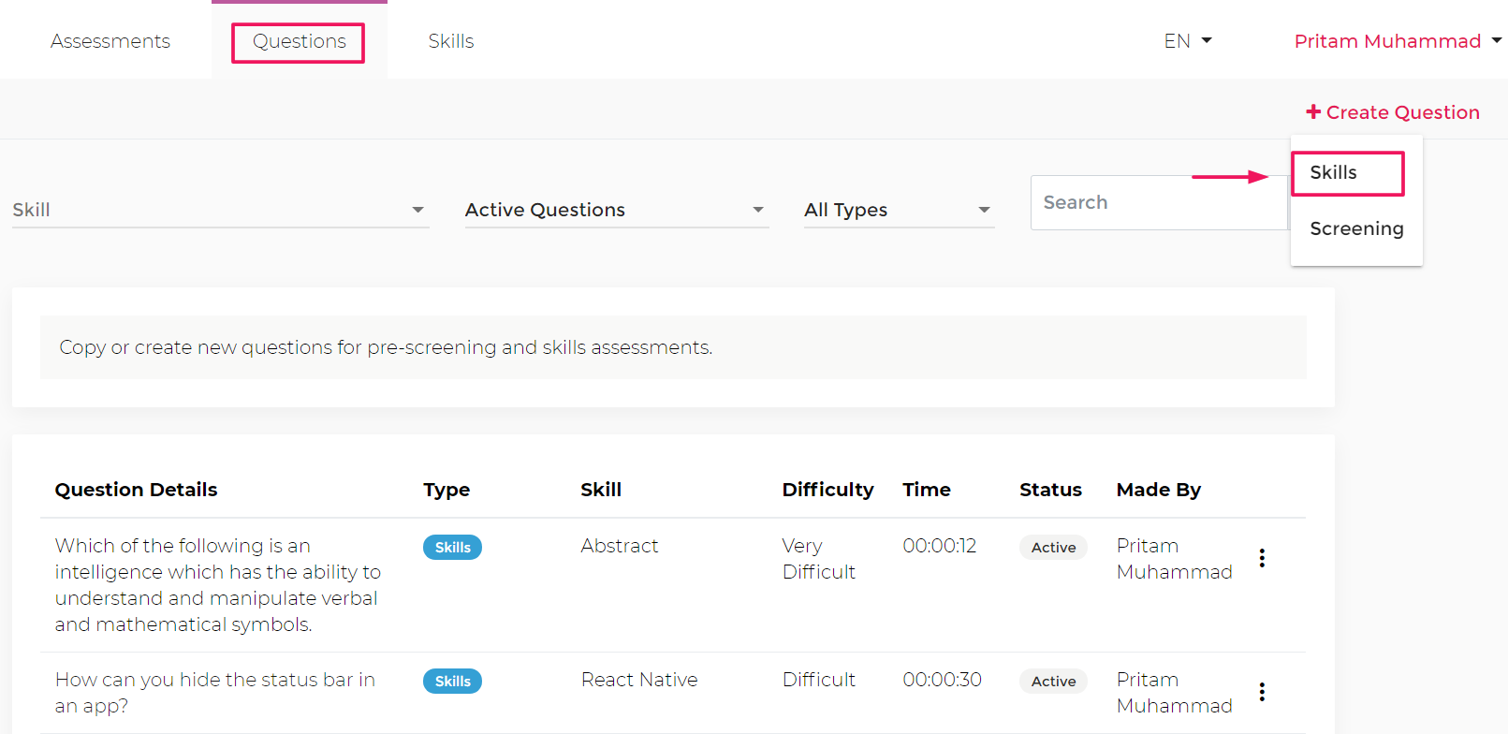Click the Skills badge on the Abstract question
The height and width of the screenshot is (734, 1508).
(452, 548)
